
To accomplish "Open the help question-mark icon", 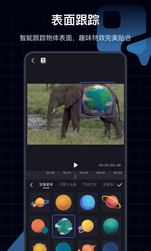I will [x=43, y=61].
